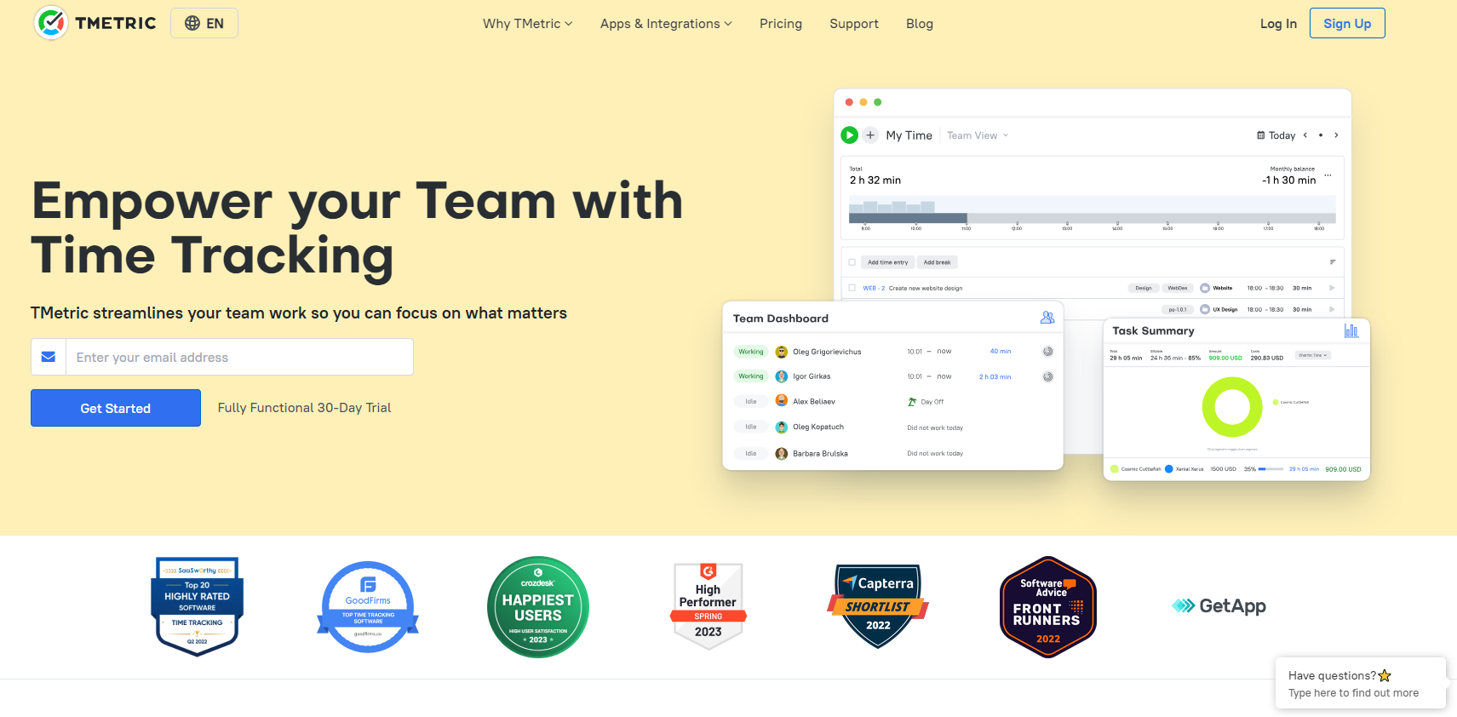This screenshot has width=1457, height=717.
Task: Click the SaaSworthy Highly Rated Software badge
Action: point(198,606)
